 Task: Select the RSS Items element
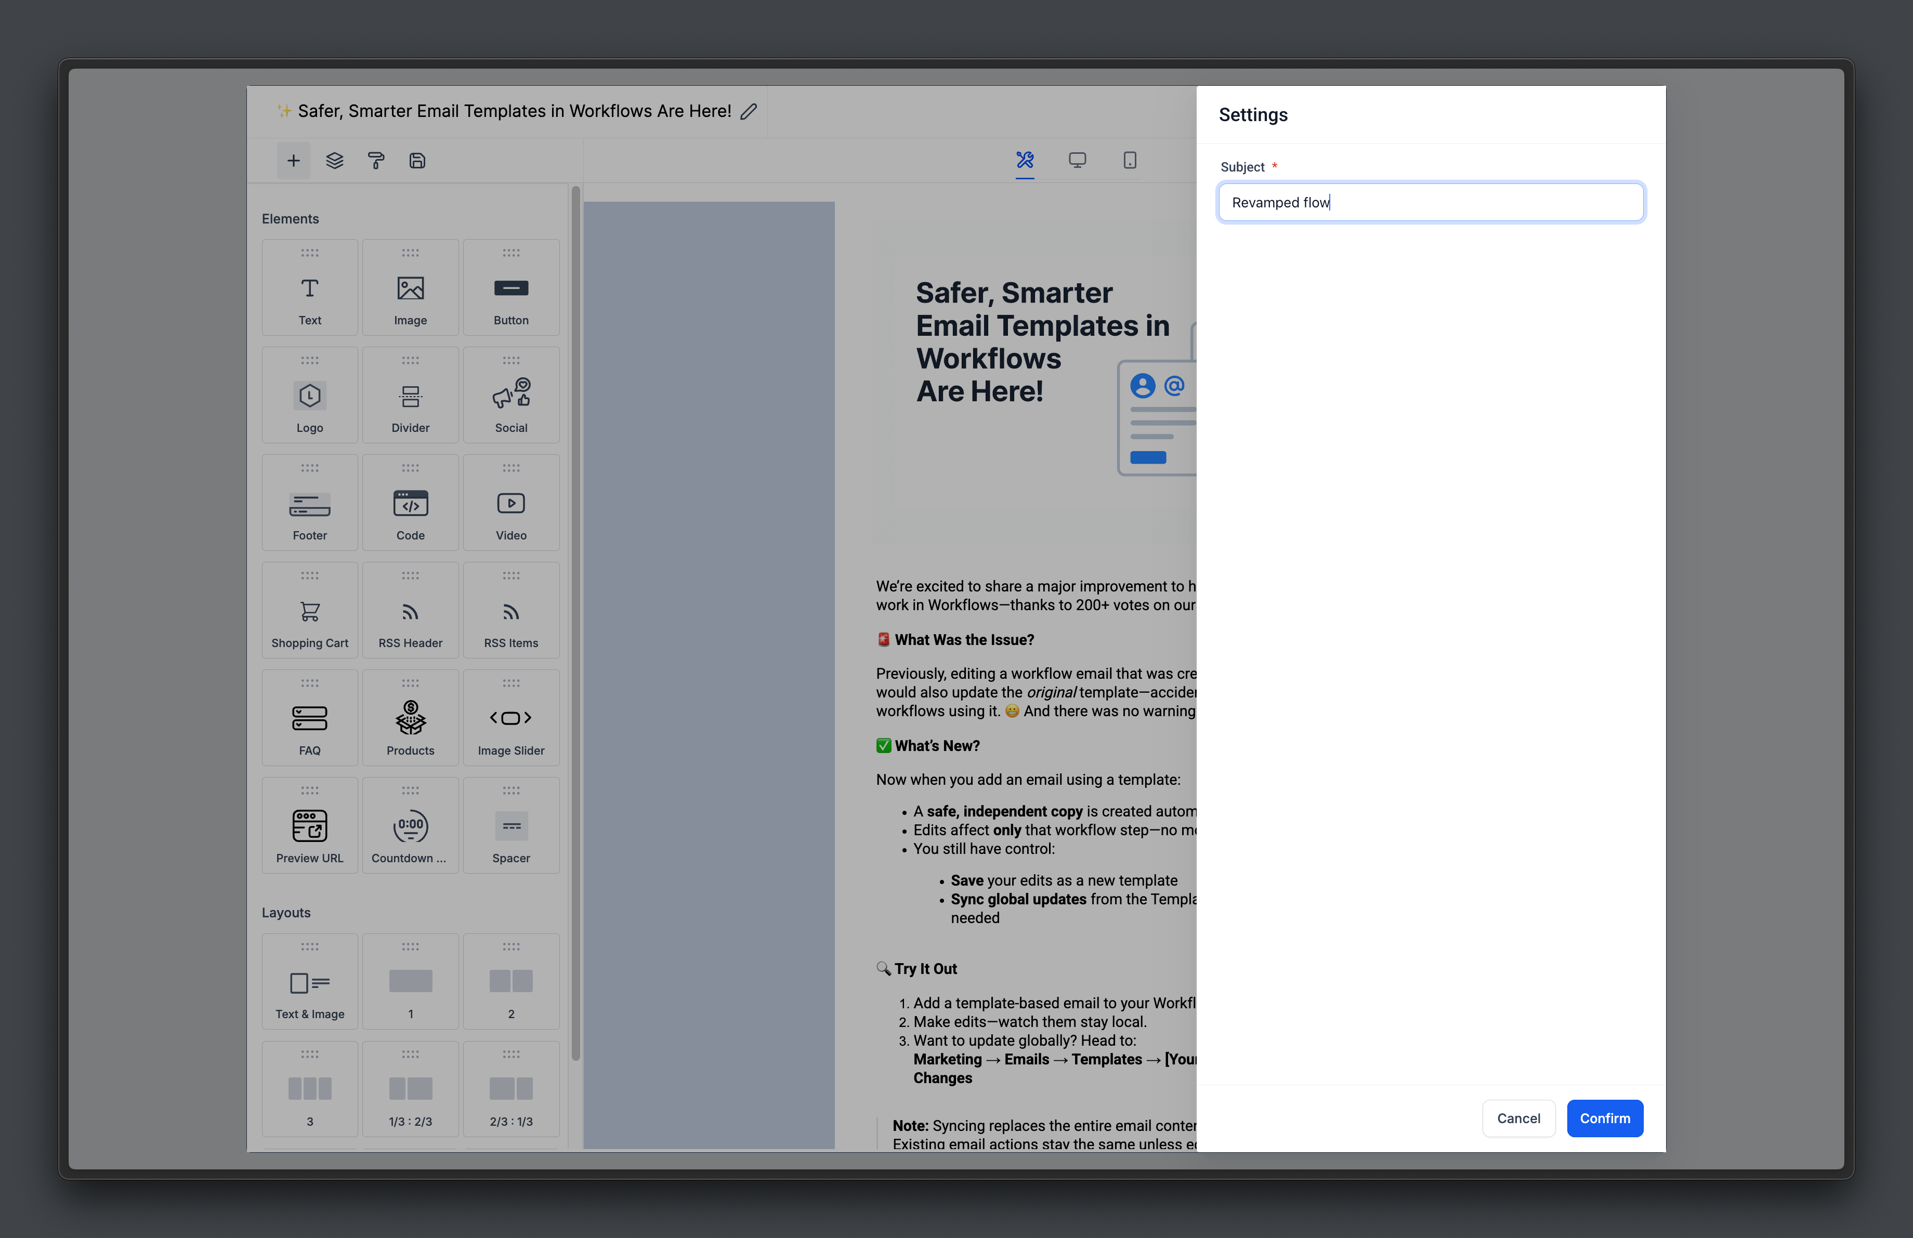pos(511,611)
